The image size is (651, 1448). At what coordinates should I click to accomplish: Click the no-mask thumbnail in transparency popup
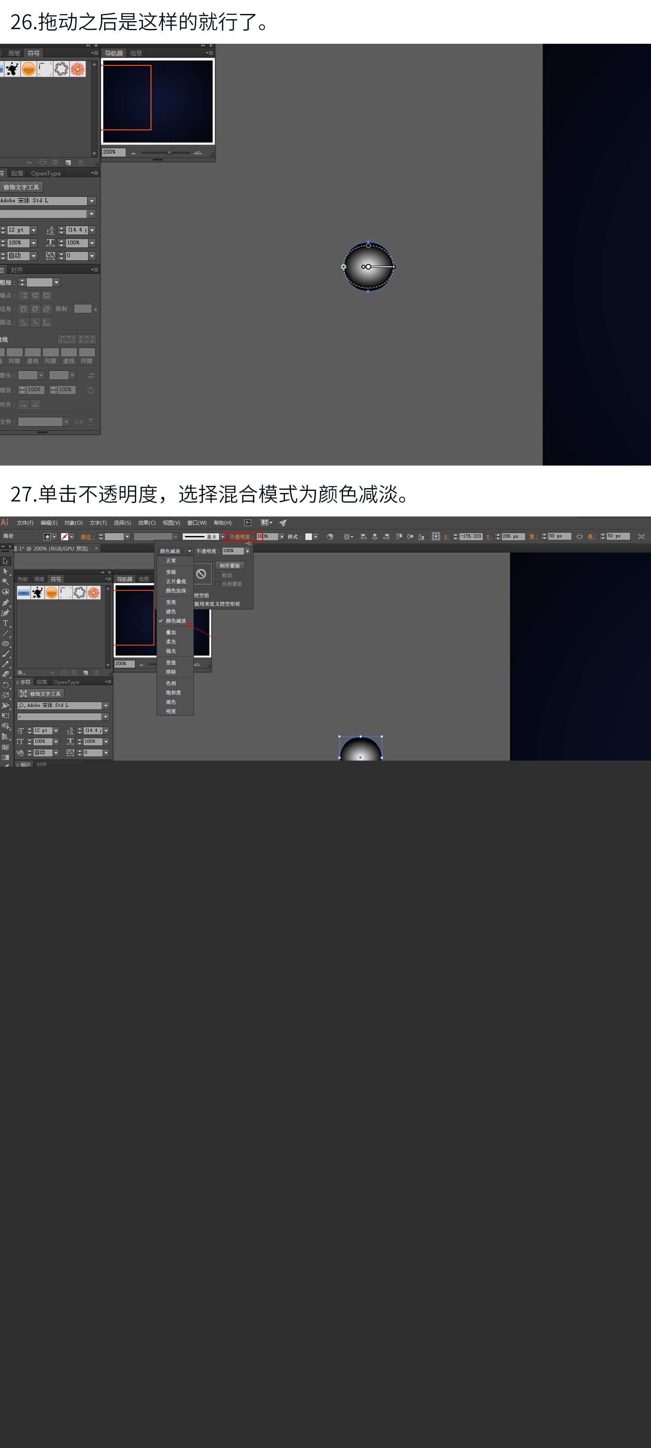pyautogui.click(x=201, y=574)
